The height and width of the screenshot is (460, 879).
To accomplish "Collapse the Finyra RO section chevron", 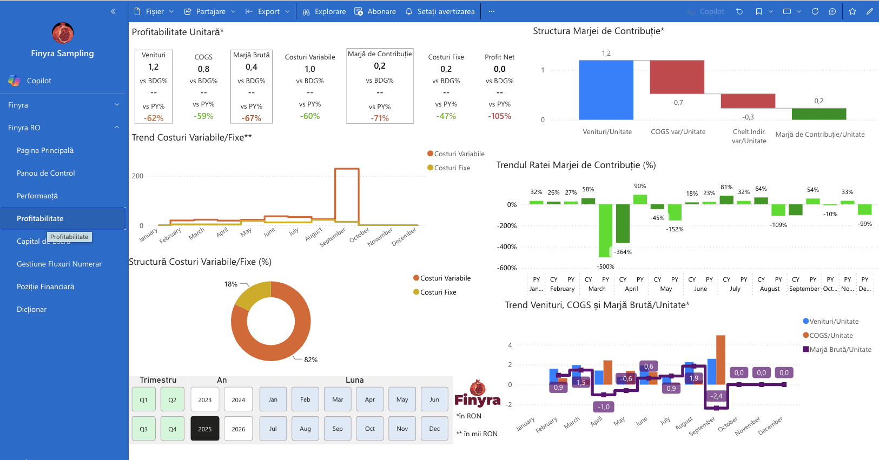I will tap(117, 128).
